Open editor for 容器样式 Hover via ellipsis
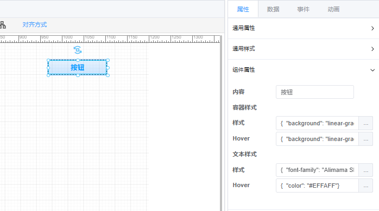Screen dimensions: 379x211 [x=366, y=139]
